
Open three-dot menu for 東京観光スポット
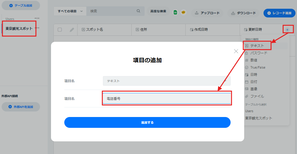(37, 28)
